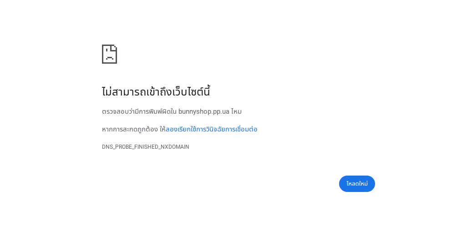Click the frowning mouth on the error icon

click(110, 59)
